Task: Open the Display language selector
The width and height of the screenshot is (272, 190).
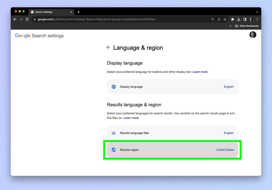Action: pos(172,87)
